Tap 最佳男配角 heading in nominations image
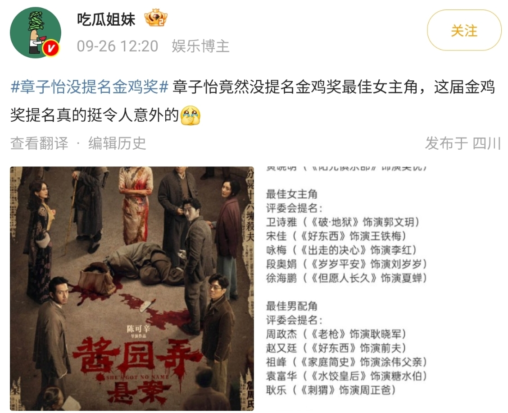This screenshot has height=413, width=508. 291,306
